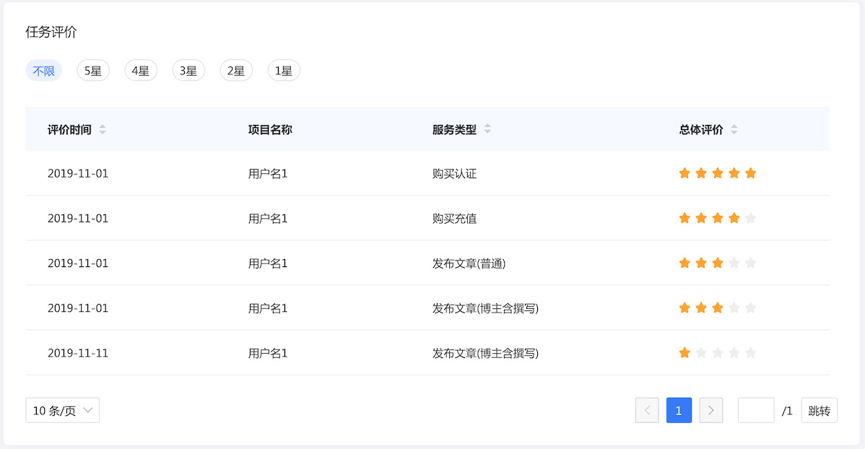Click the empty fifth star in 购买充值 row
Viewport: 865px width, 449px height.
pos(751,218)
